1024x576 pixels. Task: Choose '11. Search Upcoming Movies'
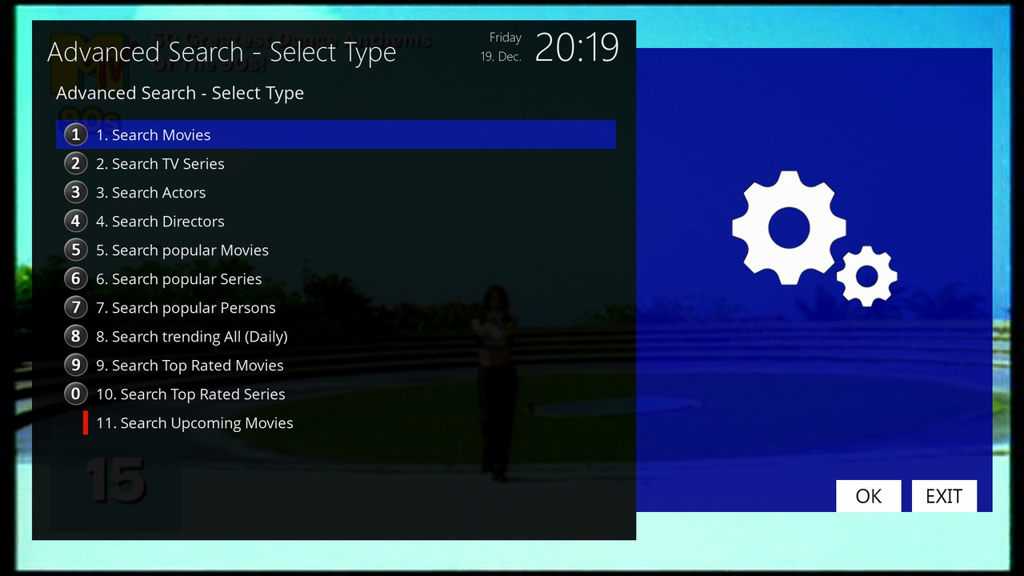click(x=336, y=422)
